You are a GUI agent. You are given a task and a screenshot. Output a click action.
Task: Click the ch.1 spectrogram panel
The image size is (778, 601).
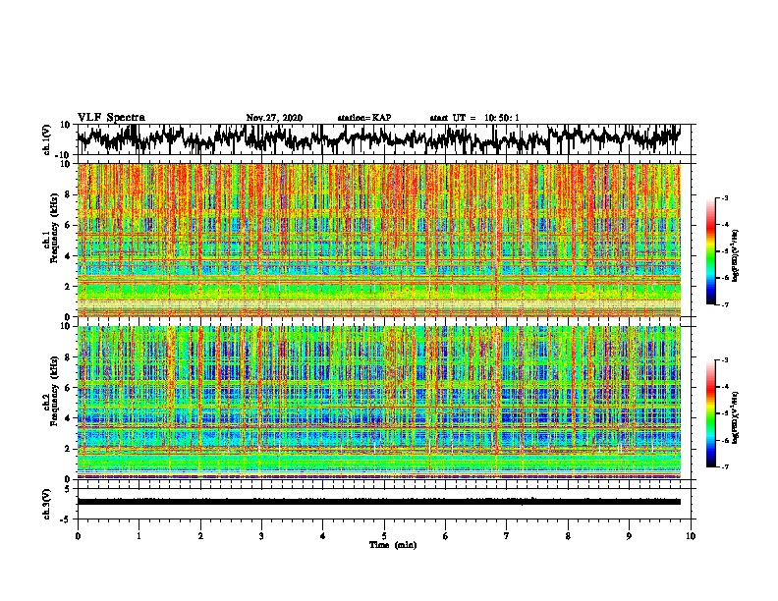click(x=379, y=240)
